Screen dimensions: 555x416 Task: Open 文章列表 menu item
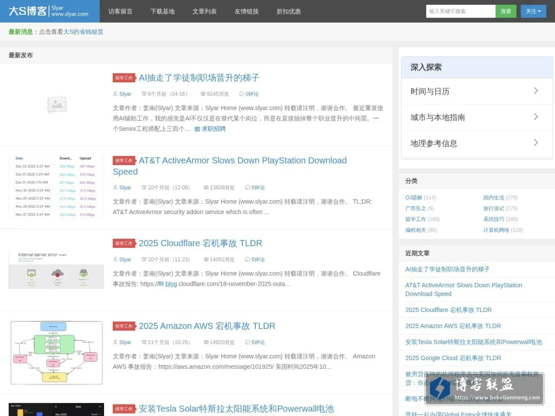[204, 11]
